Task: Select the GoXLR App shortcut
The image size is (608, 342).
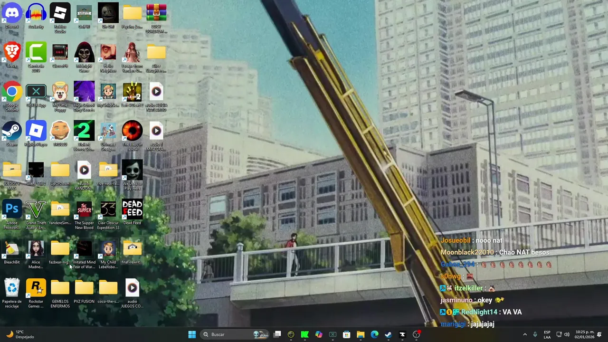Action: (36, 95)
